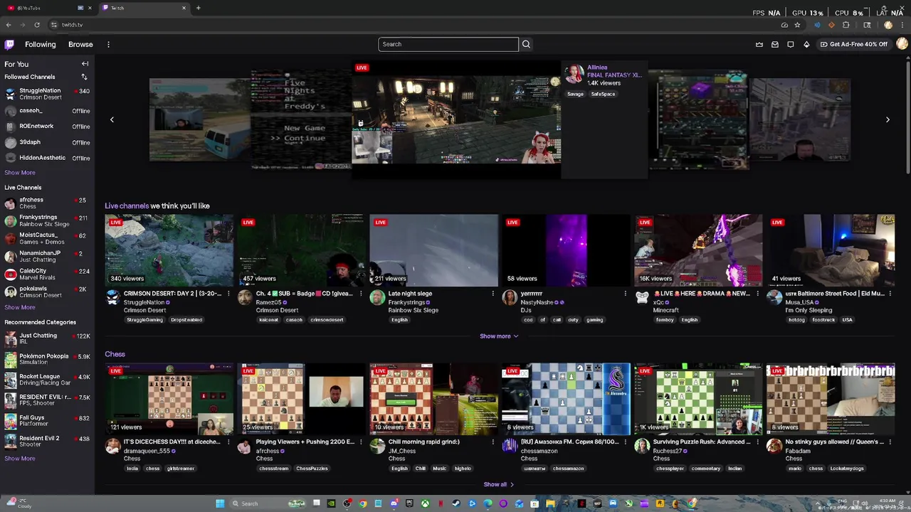Open options for Chill morning rapid grind stream
This screenshot has height=512, width=911.
click(493, 442)
